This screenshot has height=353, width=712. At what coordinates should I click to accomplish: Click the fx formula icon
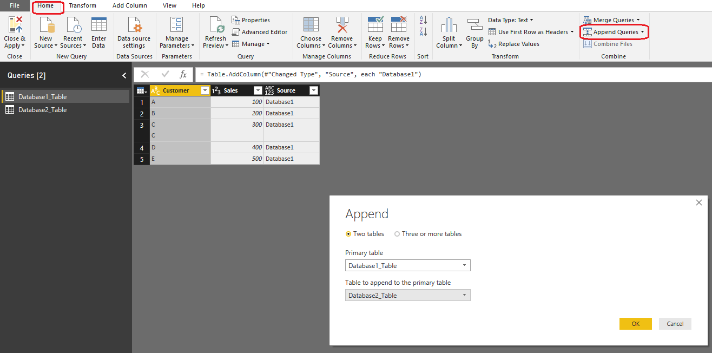tap(183, 74)
